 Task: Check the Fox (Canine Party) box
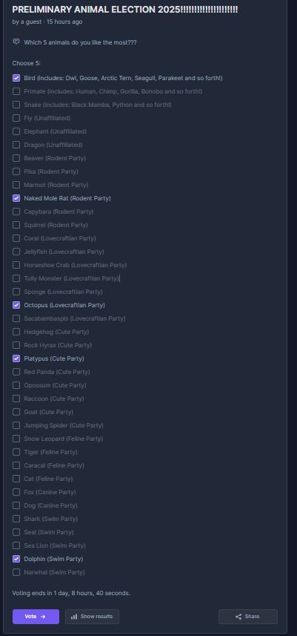tap(16, 492)
